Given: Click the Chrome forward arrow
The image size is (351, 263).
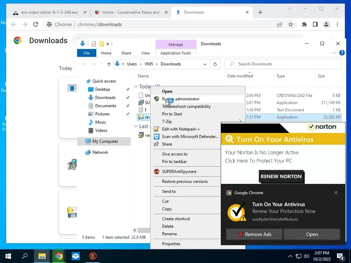Looking at the screenshot, I should (25, 24).
